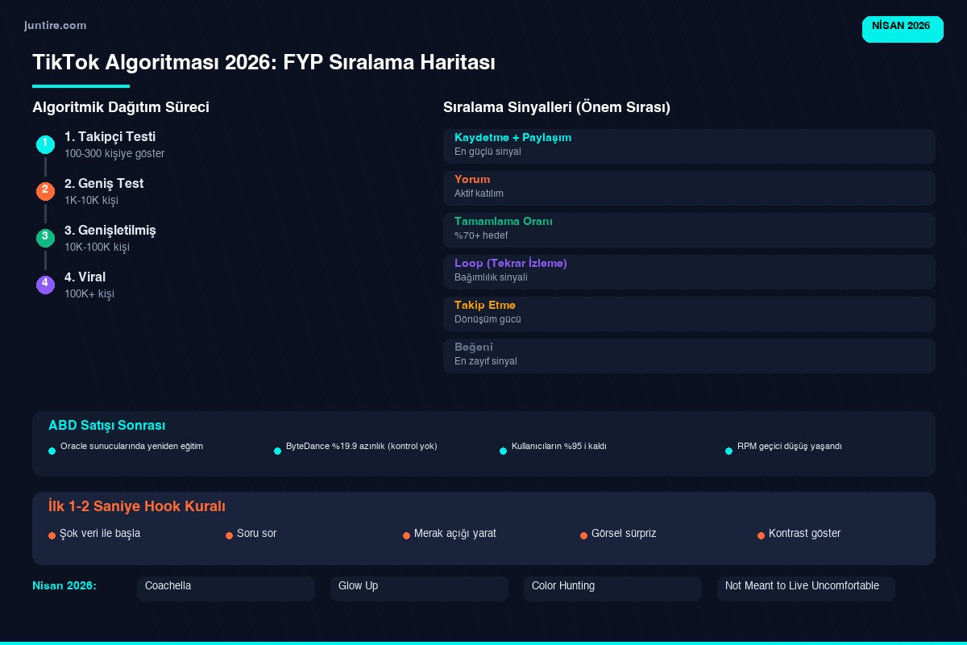Open the Tamamlama Oranı signal card
This screenshot has height=645, width=967.
click(689, 230)
